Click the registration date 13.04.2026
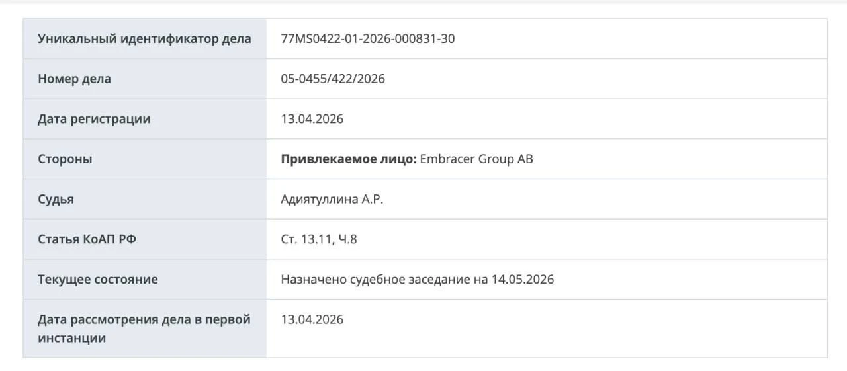Viewport: 847px width, 371px height. click(x=312, y=119)
